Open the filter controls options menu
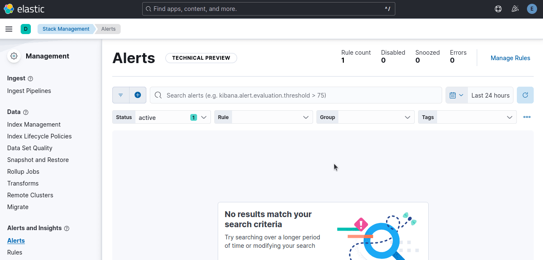This screenshot has height=260, width=543. [x=527, y=117]
